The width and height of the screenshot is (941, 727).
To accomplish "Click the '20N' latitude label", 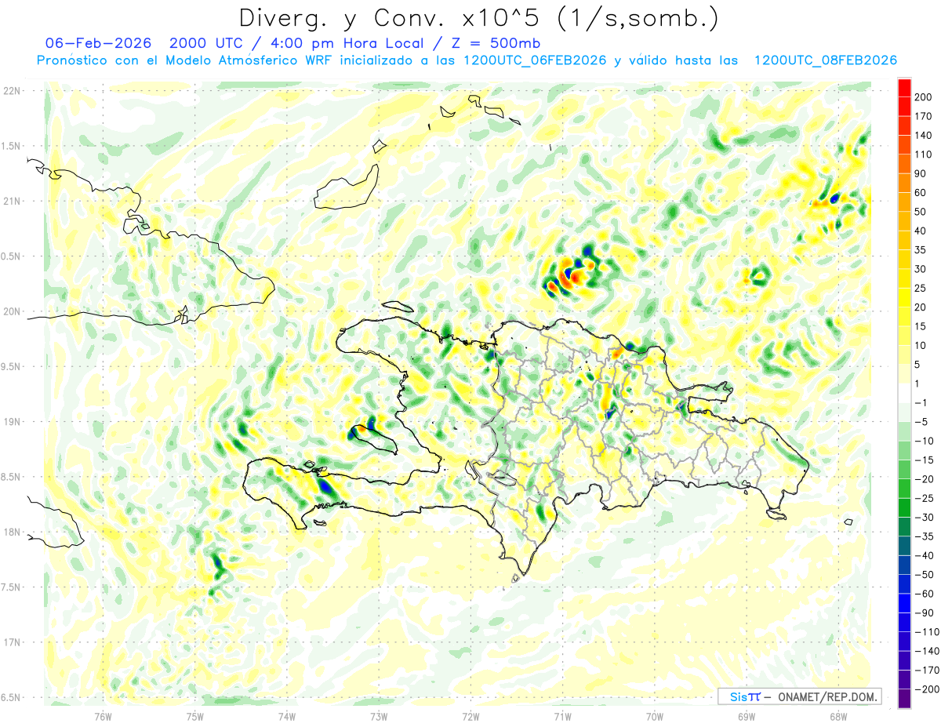I will coord(12,311).
